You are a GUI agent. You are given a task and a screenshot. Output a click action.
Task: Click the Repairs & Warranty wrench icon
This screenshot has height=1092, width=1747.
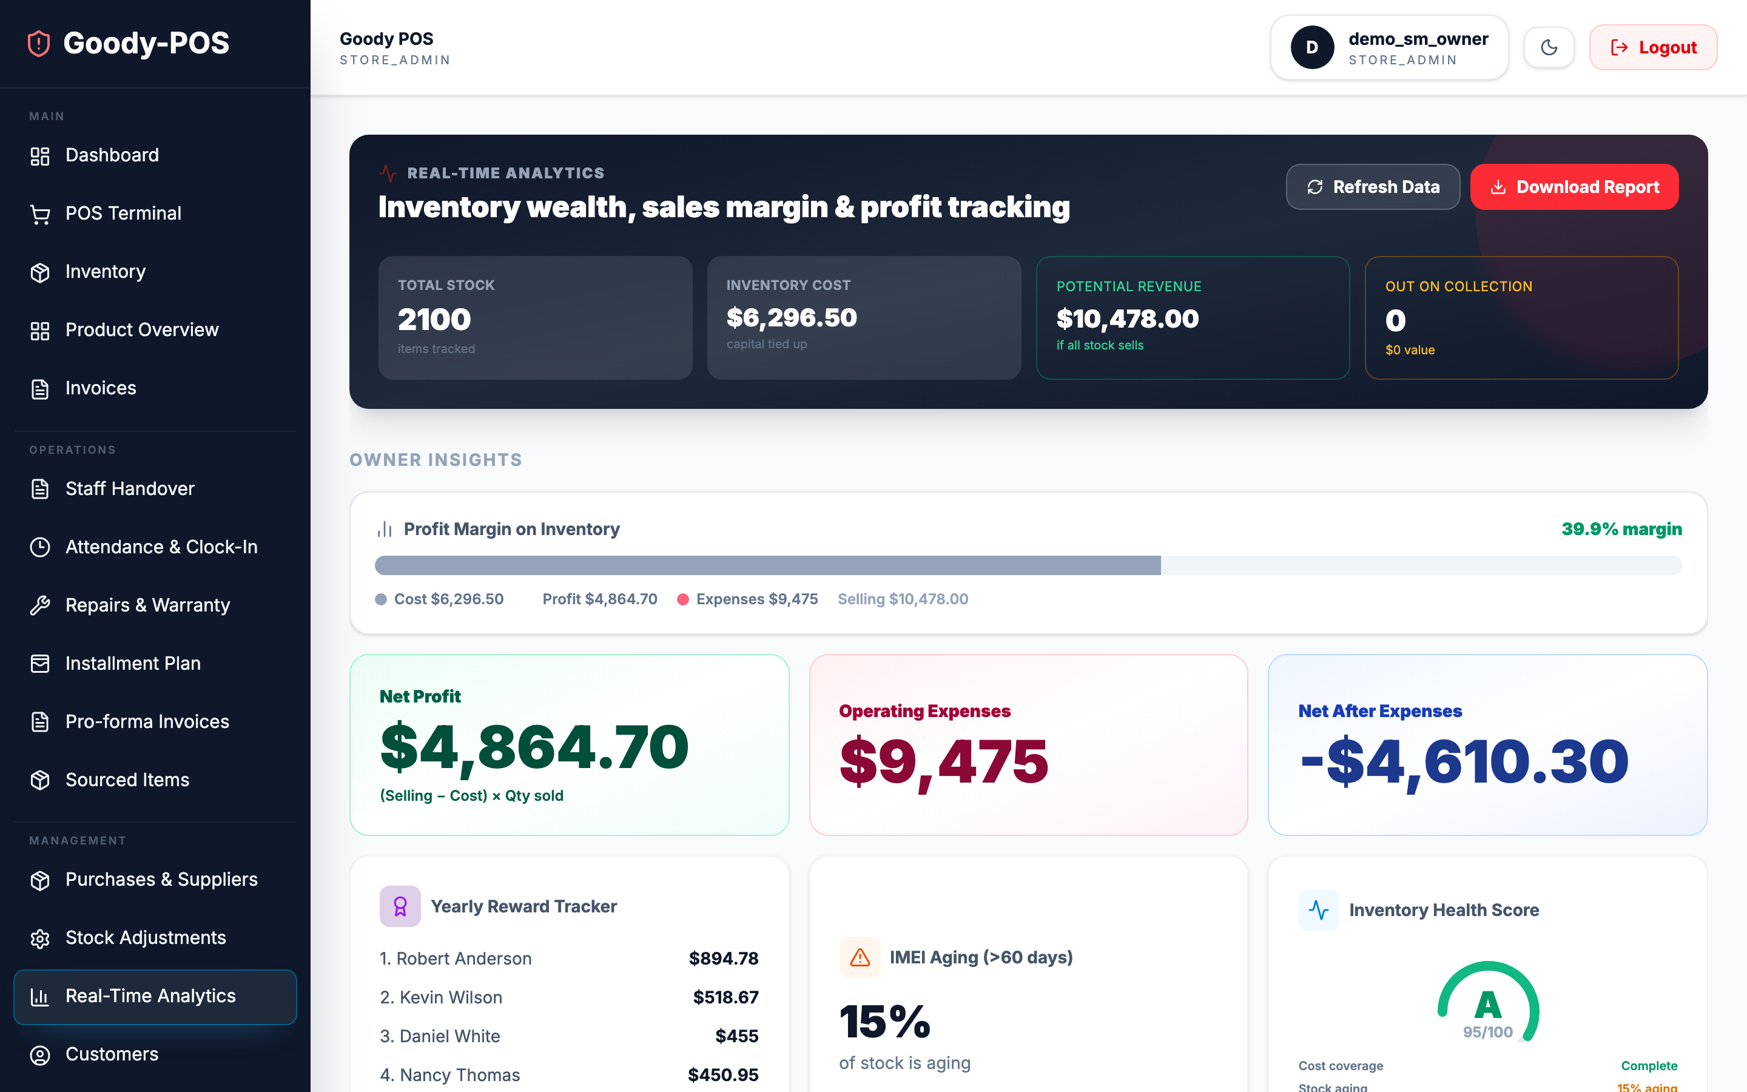(x=39, y=605)
